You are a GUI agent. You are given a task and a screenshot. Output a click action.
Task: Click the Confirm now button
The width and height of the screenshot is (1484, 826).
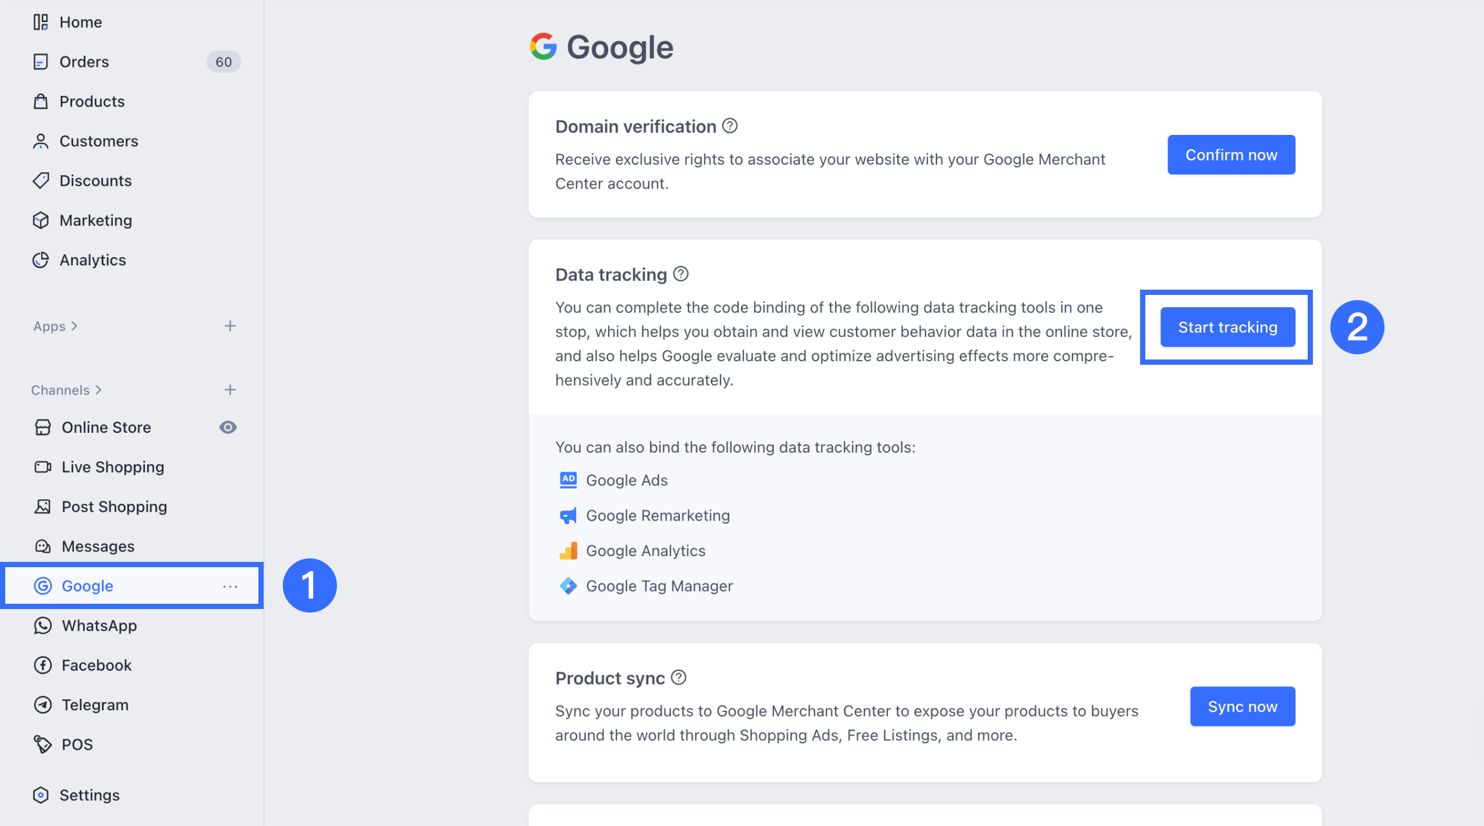click(1231, 155)
